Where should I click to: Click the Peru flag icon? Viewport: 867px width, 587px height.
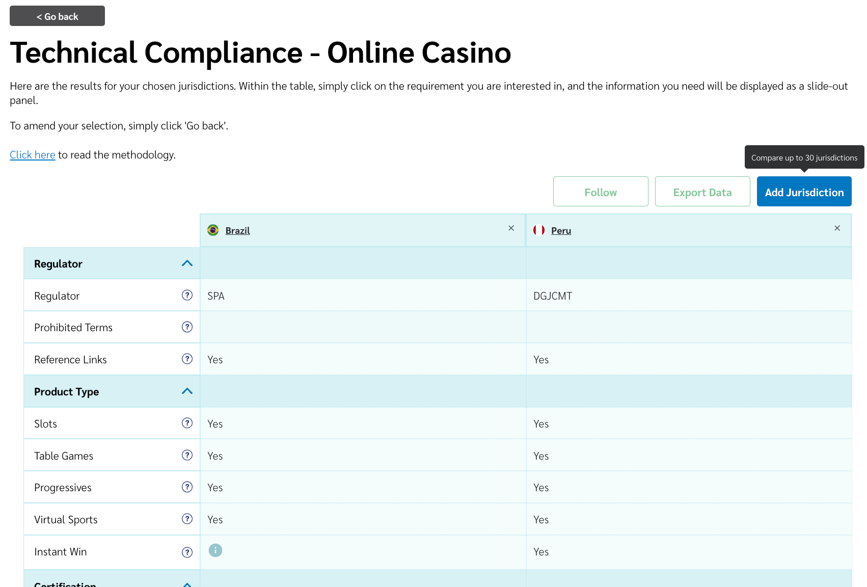[x=539, y=230]
